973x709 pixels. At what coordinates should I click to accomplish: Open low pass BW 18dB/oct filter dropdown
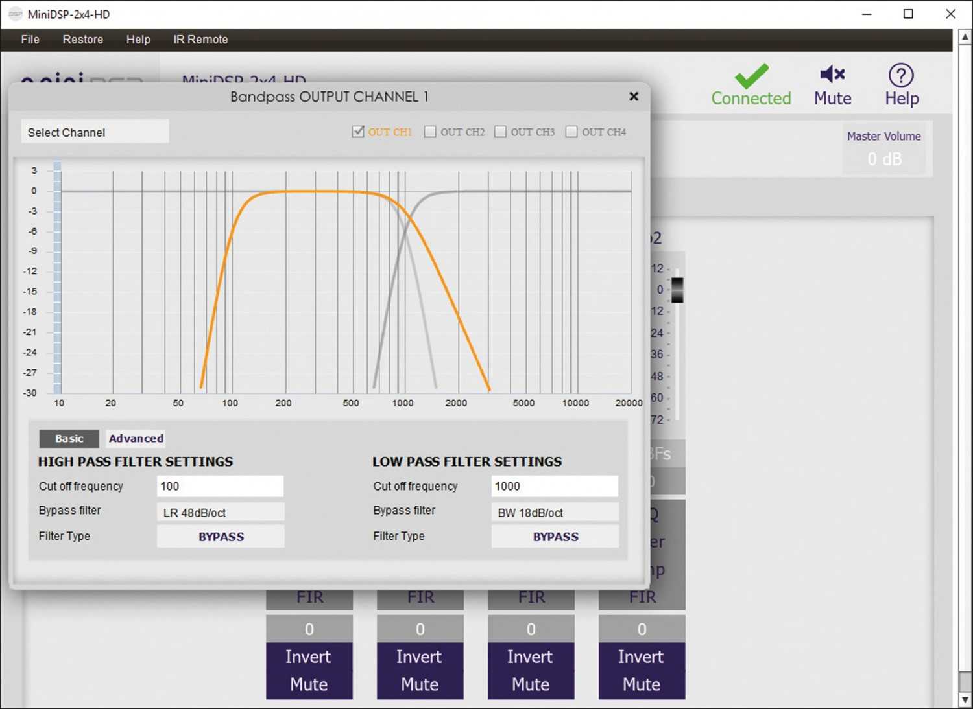click(555, 512)
